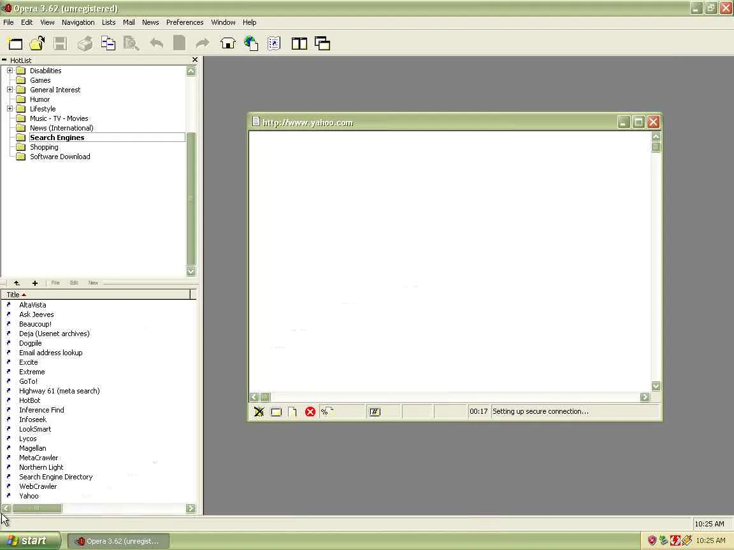Toggle the HotList panel toolbar icon

[274, 43]
